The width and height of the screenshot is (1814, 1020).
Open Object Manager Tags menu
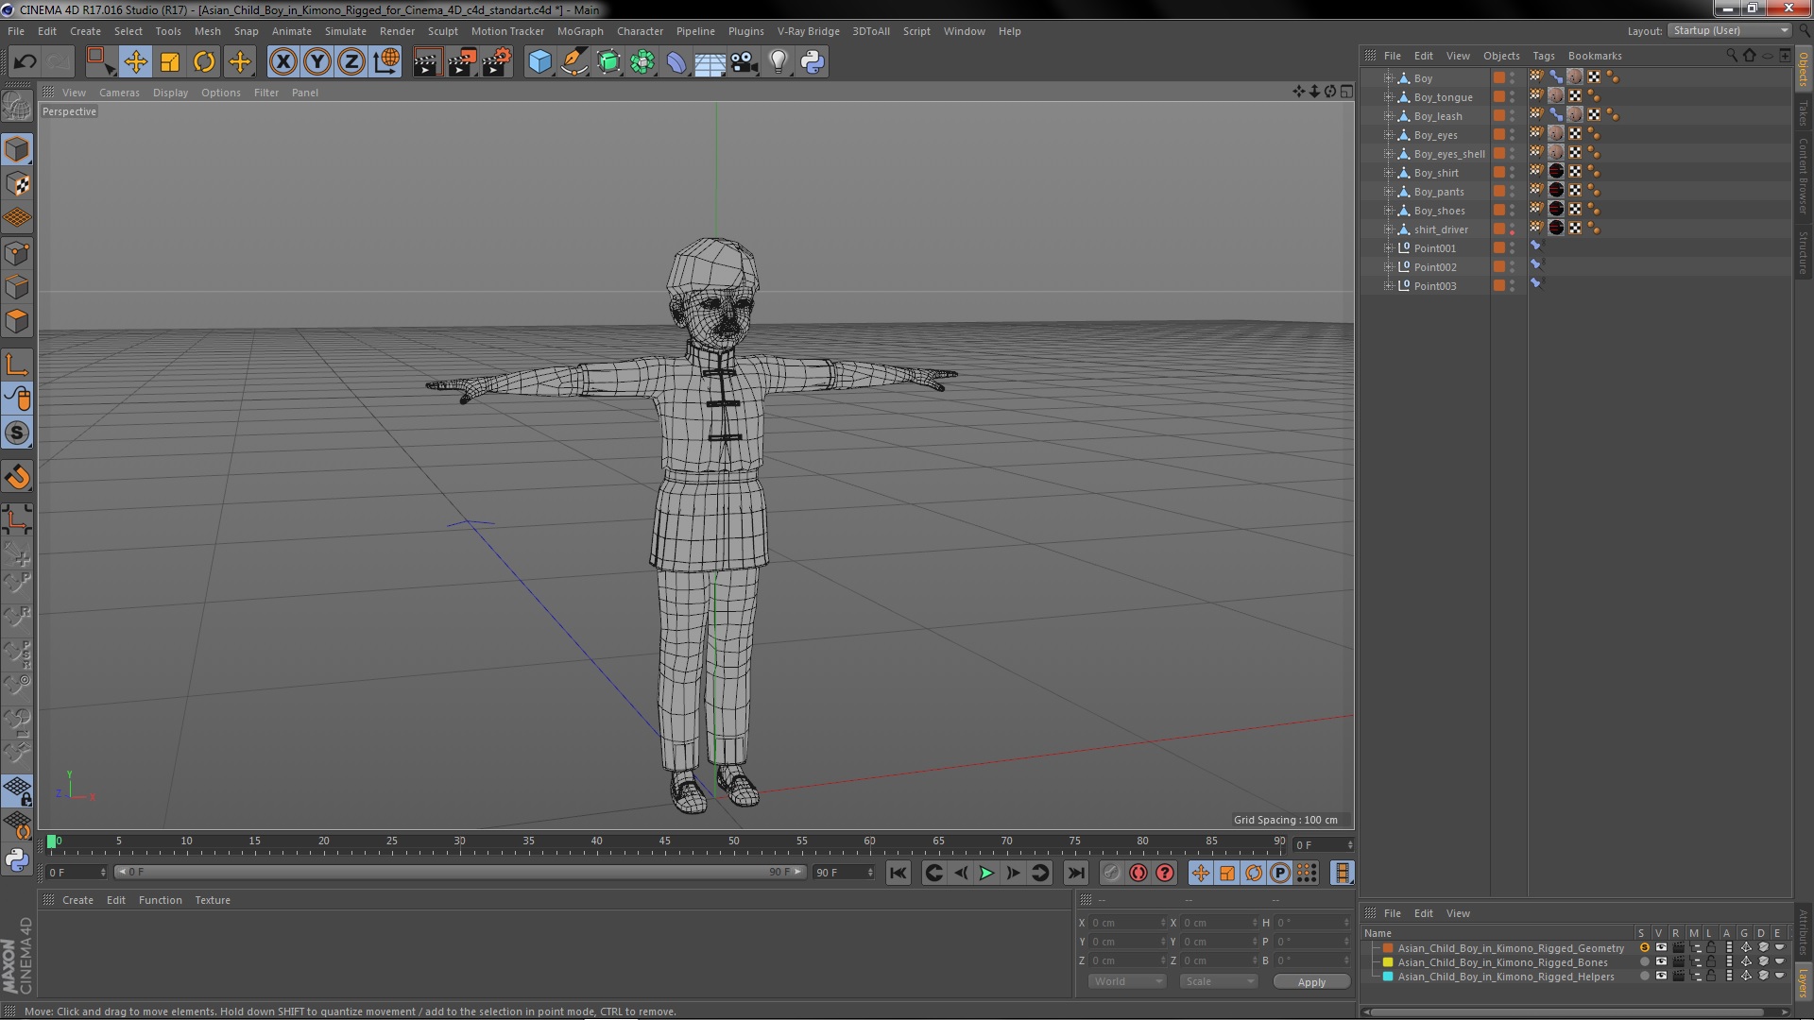(1543, 56)
